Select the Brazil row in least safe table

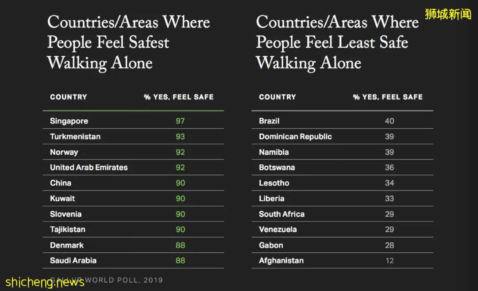click(269, 121)
